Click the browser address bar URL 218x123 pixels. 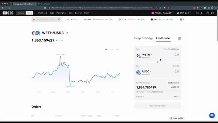(102, 8)
